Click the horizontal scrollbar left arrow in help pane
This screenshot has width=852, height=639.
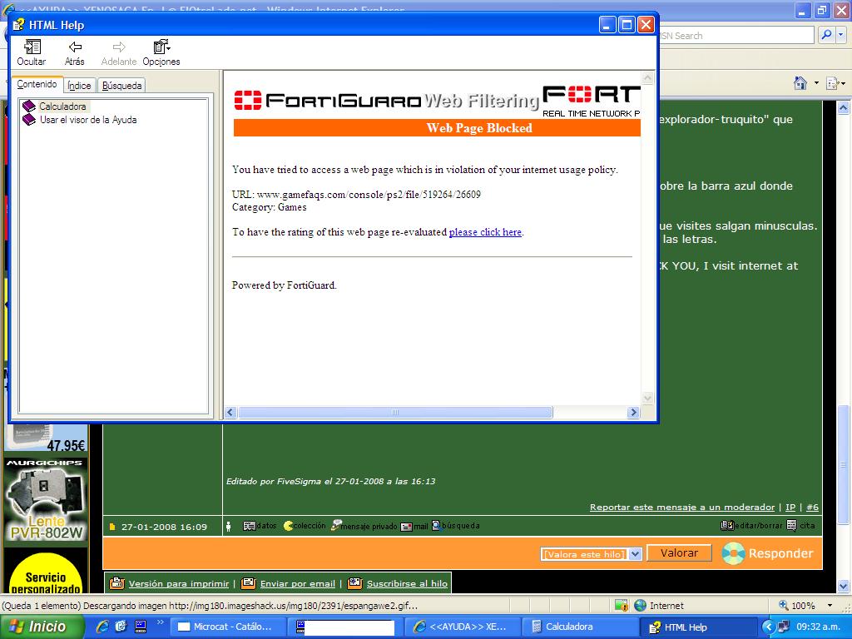(x=230, y=413)
